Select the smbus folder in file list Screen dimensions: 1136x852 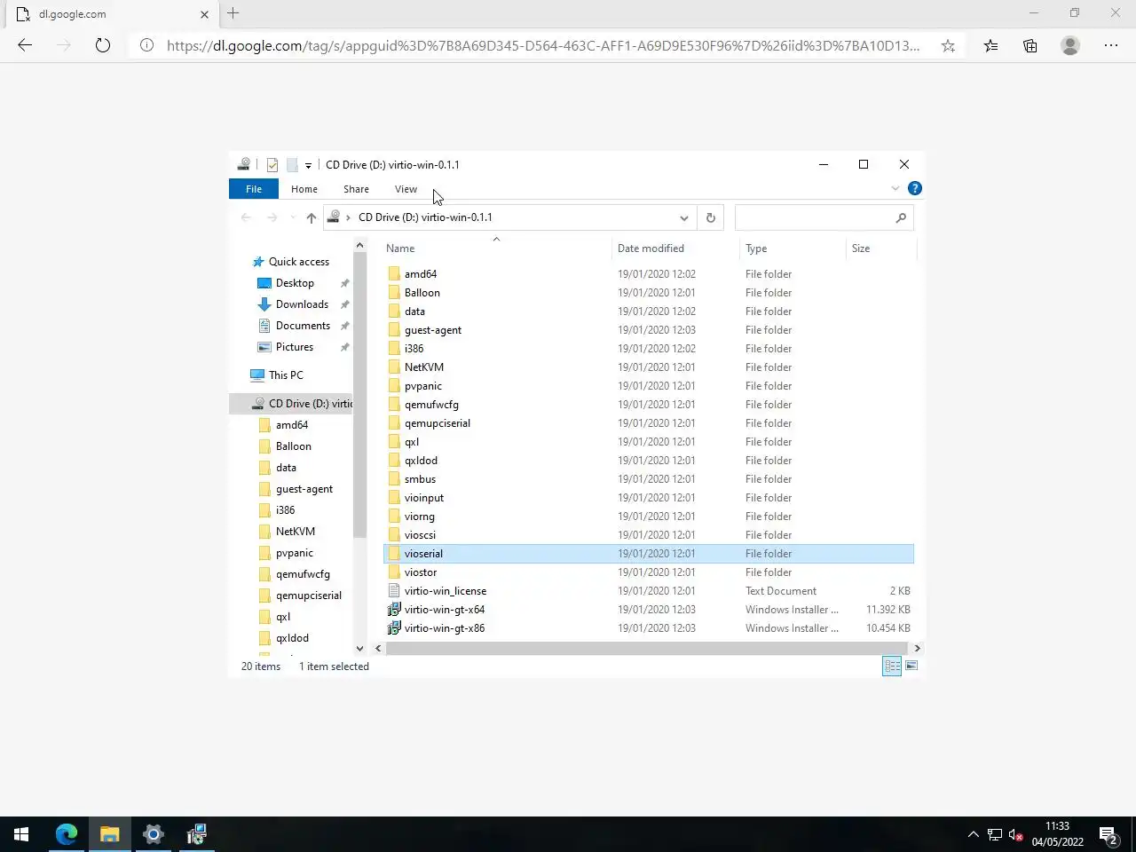pyautogui.click(x=420, y=479)
